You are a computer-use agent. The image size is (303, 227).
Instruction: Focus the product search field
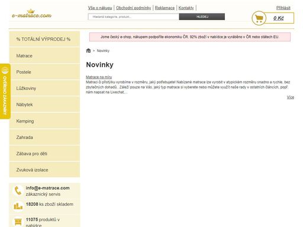point(134,17)
